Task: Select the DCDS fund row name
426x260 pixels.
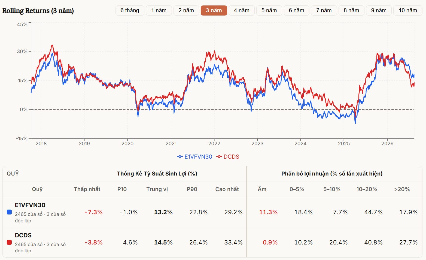Action: (x=23, y=235)
